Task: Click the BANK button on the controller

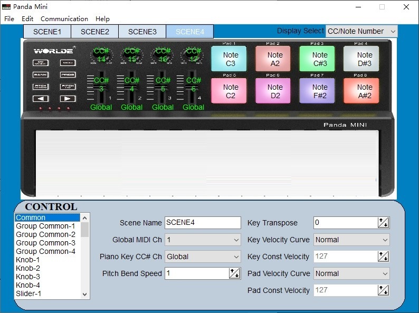Action: coord(41,74)
